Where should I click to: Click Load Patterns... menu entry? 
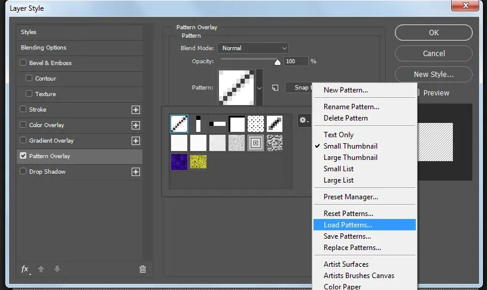364,225
